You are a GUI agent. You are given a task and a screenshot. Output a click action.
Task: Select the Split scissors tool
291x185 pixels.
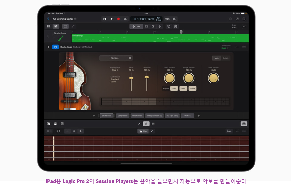pyautogui.click(x=153, y=26)
